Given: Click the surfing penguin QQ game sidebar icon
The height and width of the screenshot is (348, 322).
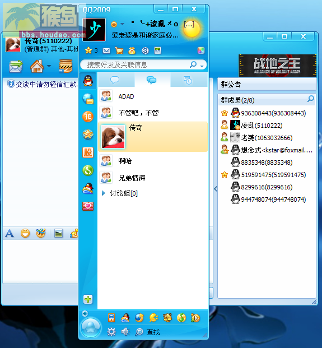Looking at the screenshot, I should (x=88, y=188).
